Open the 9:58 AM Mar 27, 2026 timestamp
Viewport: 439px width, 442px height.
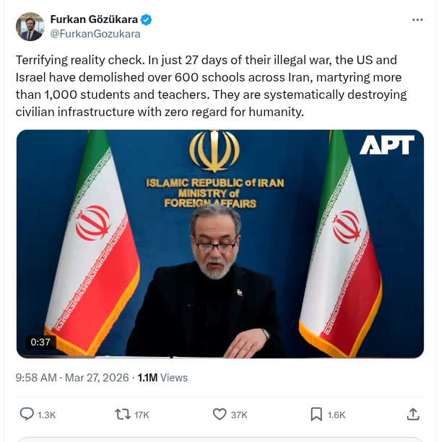[72, 378]
